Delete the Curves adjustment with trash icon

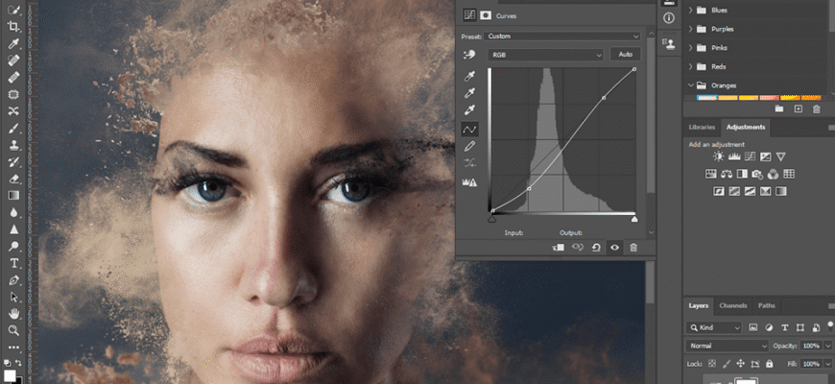click(x=633, y=248)
